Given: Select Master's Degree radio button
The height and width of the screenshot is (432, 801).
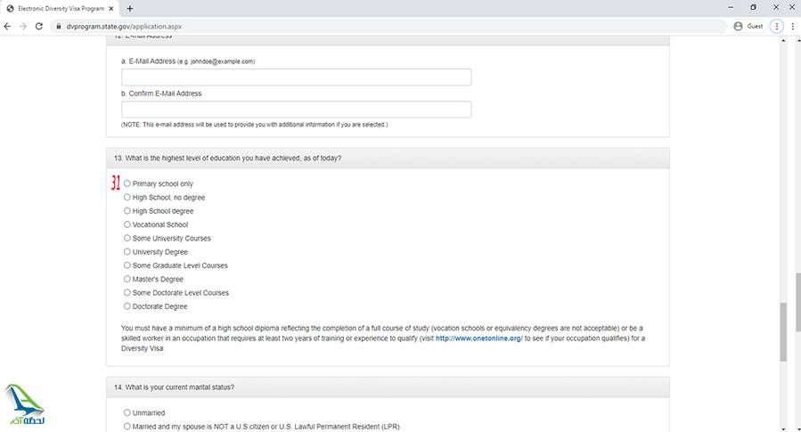Looking at the screenshot, I should click(127, 279).
